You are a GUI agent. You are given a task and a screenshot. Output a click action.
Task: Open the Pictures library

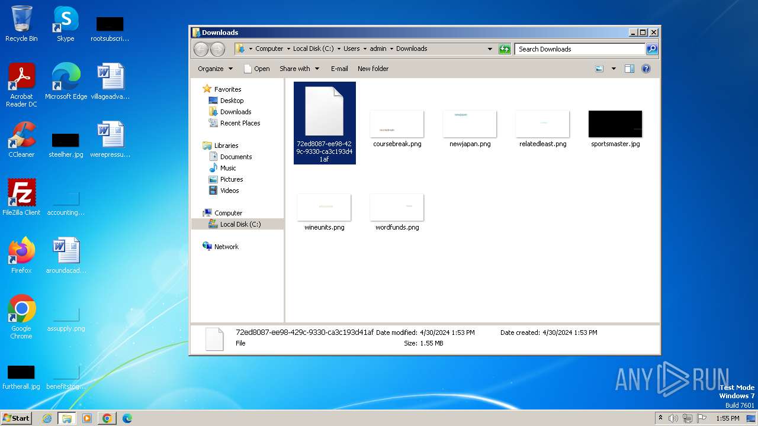click(232, 179)
